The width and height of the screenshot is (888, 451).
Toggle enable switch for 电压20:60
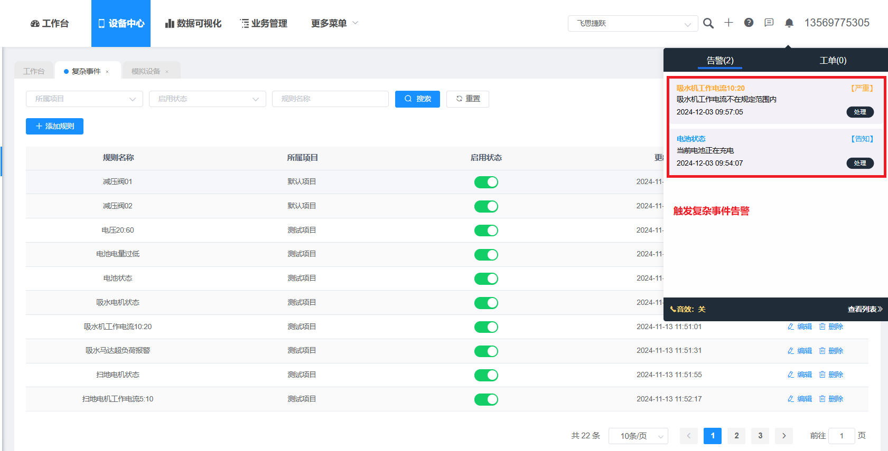click(486, 231)
